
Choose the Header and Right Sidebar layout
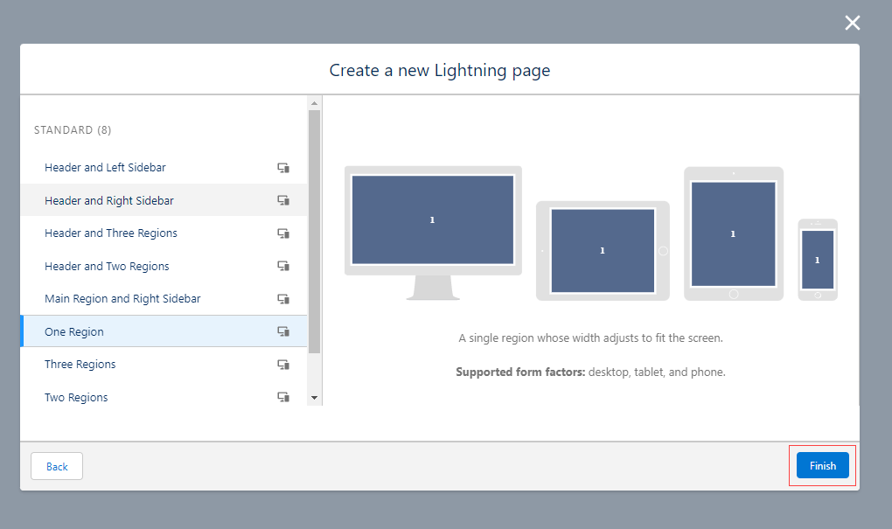coord(109,200)
